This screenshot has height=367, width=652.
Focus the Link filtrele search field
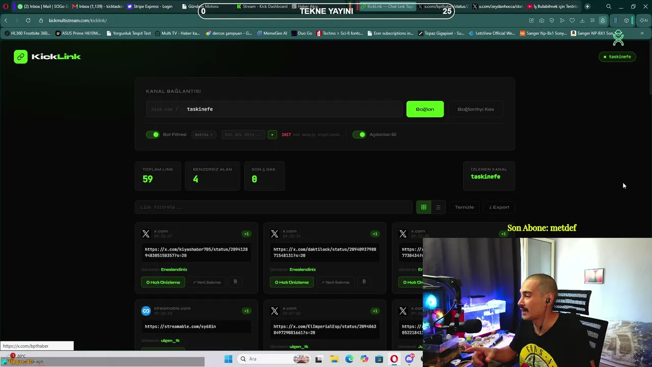pyautogui.click(x=274, y=207)
